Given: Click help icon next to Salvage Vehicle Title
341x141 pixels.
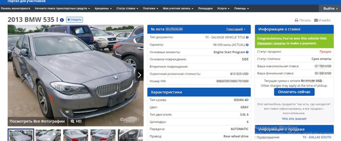Looking at the screenshot, I should point(247,37).
